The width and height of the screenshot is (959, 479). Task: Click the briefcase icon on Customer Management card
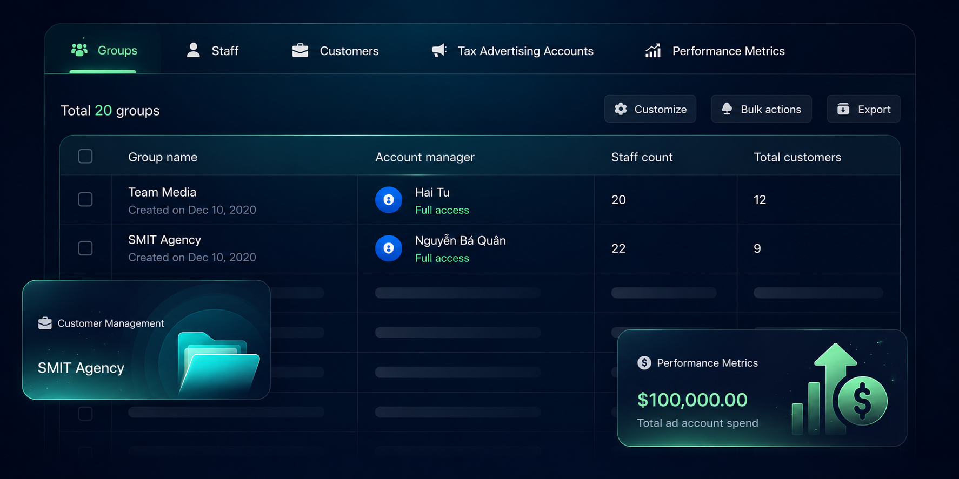[45, 323]
